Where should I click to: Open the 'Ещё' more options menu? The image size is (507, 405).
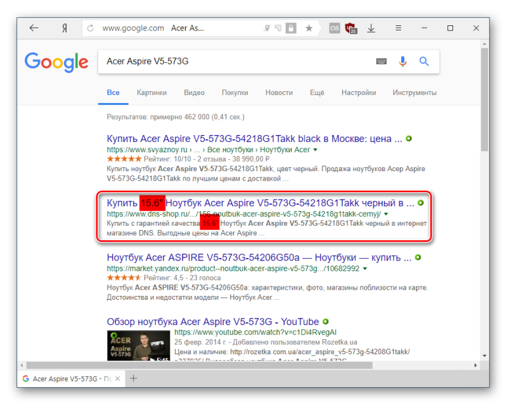317,93
